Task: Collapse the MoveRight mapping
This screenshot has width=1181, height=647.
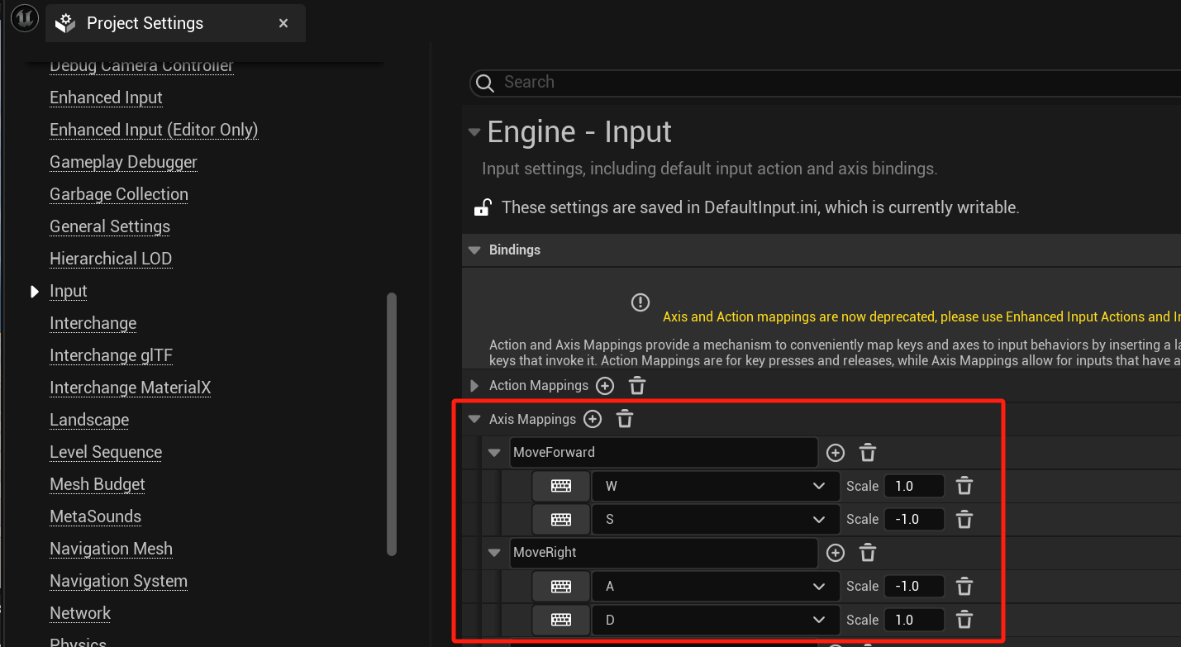Action: [494, 553]
